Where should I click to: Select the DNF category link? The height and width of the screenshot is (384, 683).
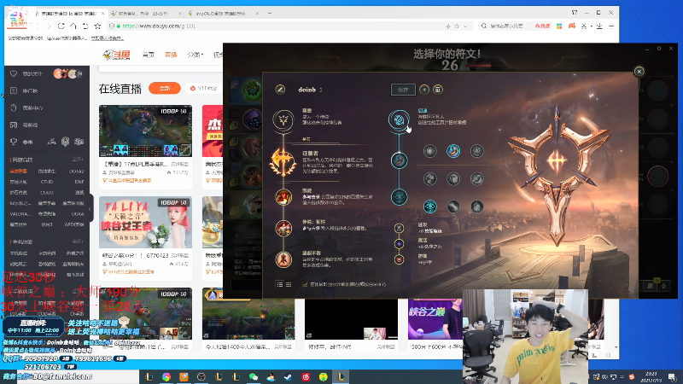pyautogui.click(x=79, y=182)
